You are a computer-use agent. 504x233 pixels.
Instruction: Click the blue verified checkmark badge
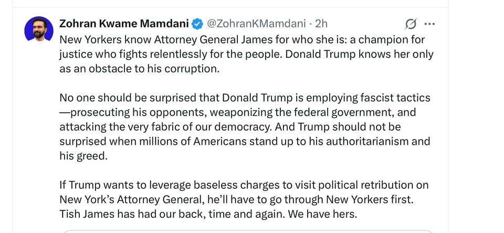pos(197,24)
